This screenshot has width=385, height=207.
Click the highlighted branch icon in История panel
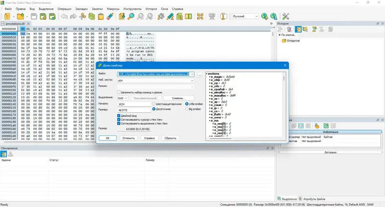pyautogui.click(x=298, y=29)
